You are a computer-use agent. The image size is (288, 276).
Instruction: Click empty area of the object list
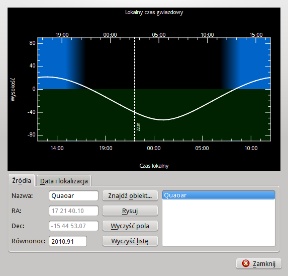pyautogui.click(x=219, y=223)
